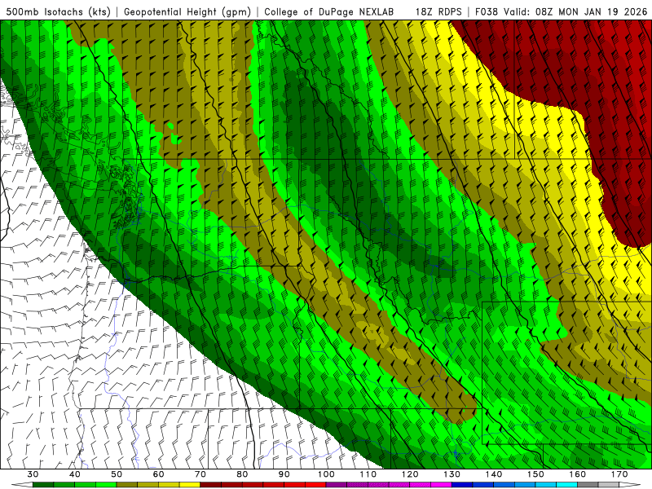Click the legend value 80
The height and width of the screenshot is (489, 652).
(x=242, y=474)
